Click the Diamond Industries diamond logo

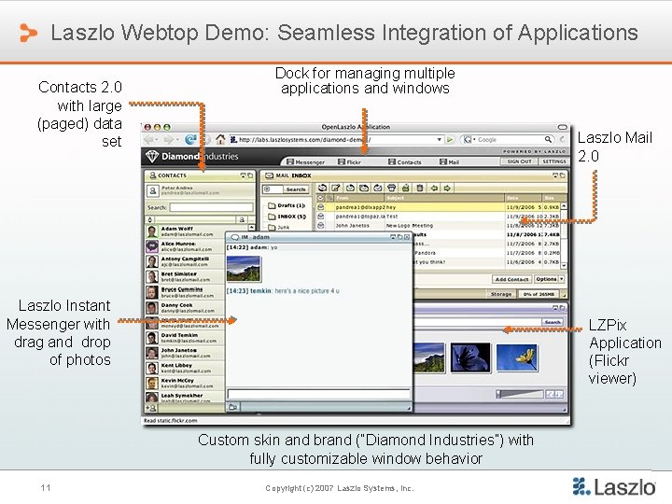tap(152, 157)
